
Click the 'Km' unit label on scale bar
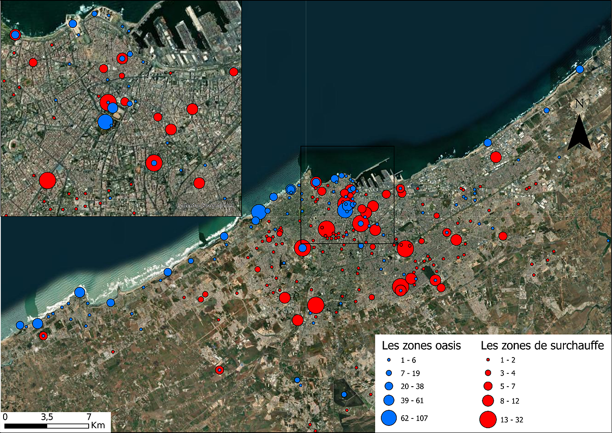pyautogui.click(x=98, y=425)
